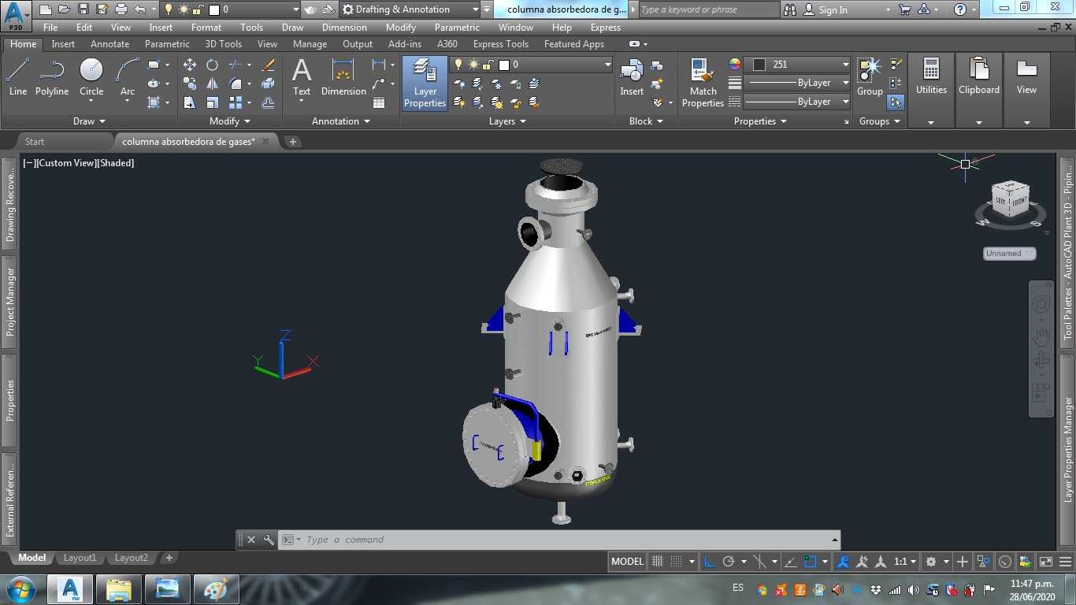Open the Workspace Switching gear icon
The height and width of the screenshot is (605, 1076).
tap(931, 562)
